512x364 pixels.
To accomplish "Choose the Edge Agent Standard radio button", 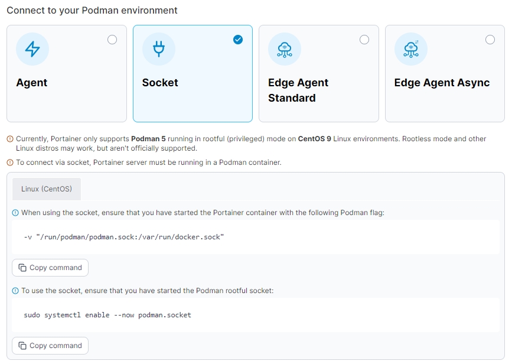I will pyautogui.click(x=364, y=40).
